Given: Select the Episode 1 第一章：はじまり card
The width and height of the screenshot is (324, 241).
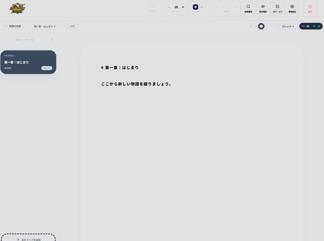Looking at the screenshot, I should point(28,62).
